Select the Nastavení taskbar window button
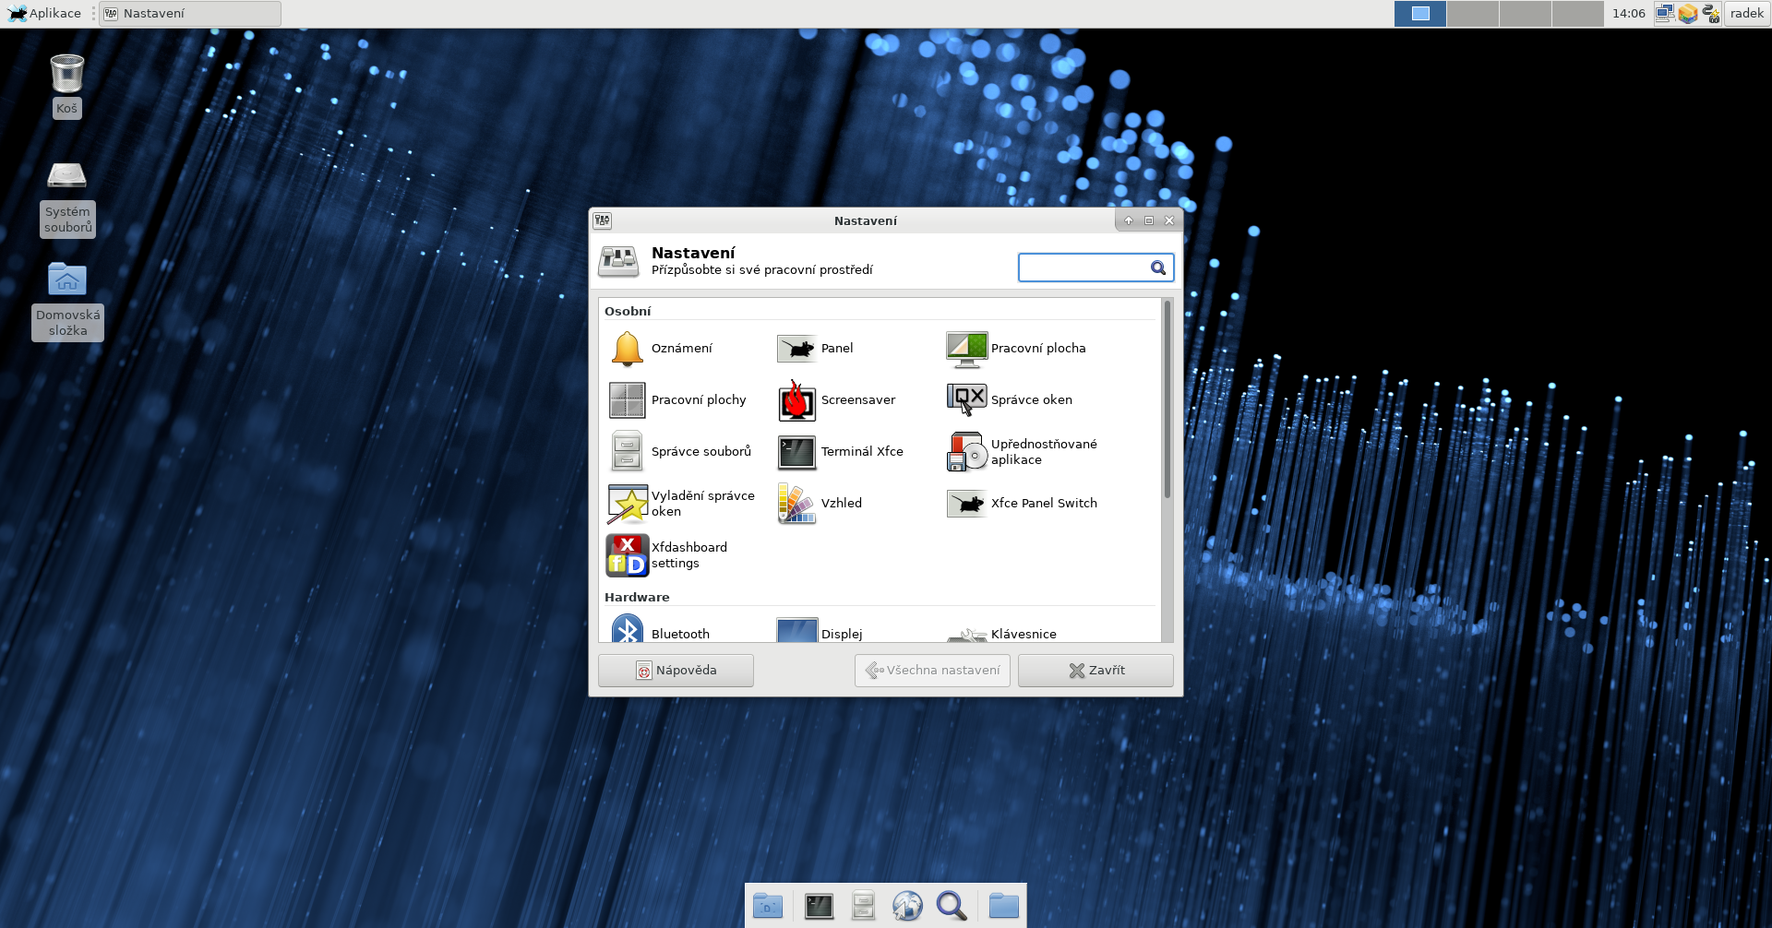 click(190, 14)
